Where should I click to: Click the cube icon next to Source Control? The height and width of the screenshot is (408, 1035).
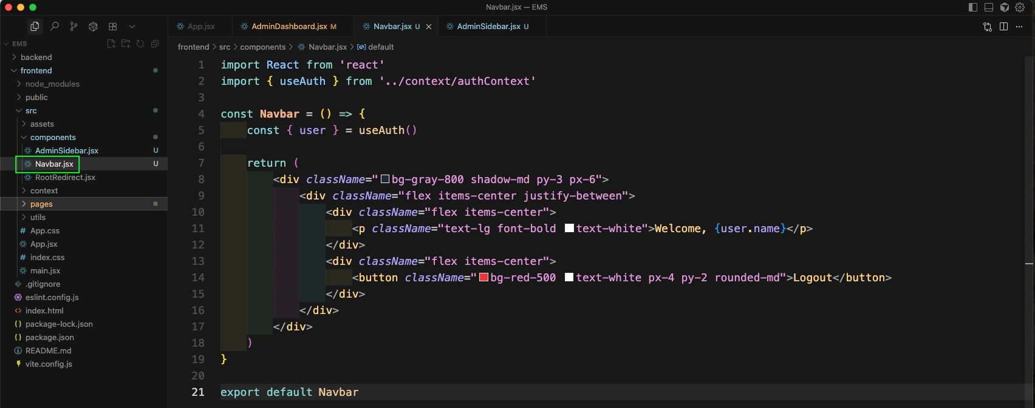(x=93, y=27)
